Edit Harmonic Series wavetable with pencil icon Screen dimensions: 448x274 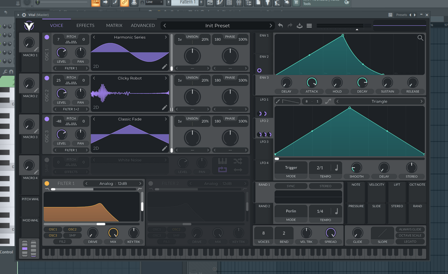tap(164, 66)
